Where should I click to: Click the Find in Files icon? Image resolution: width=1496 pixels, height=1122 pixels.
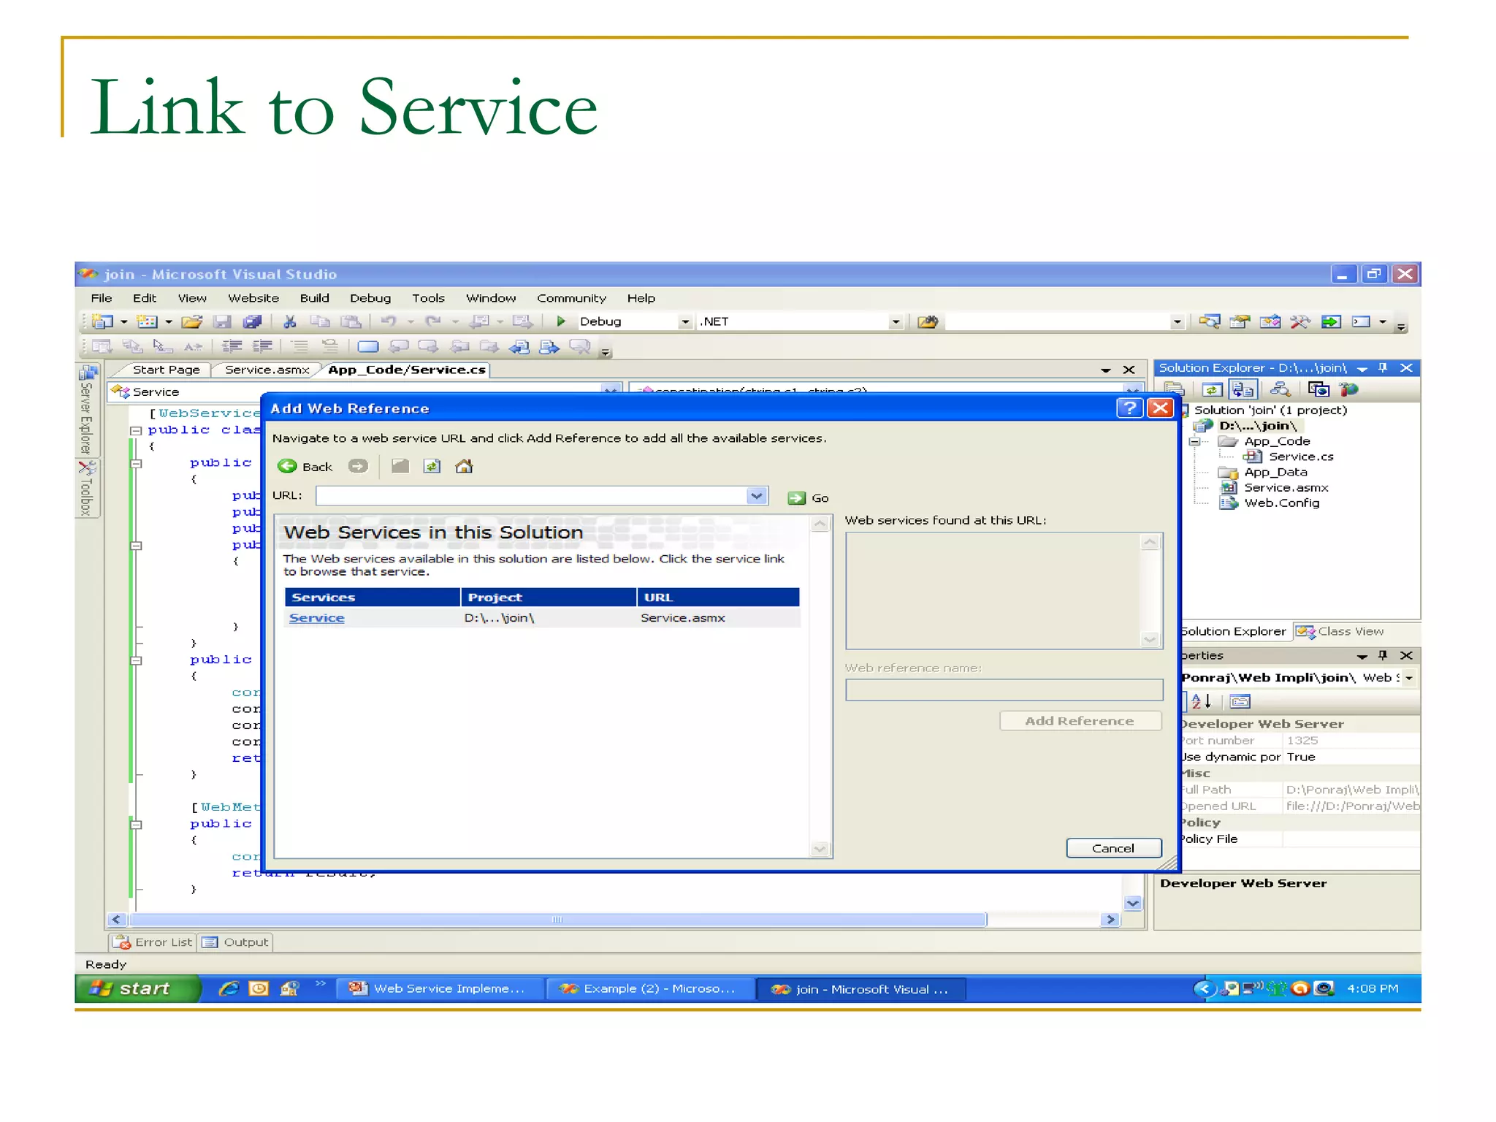pos(928,322)
